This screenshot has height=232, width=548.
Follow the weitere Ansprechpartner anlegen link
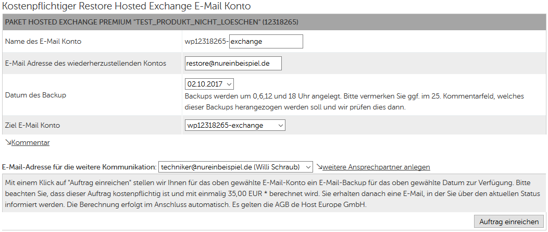tap(376, 167)
